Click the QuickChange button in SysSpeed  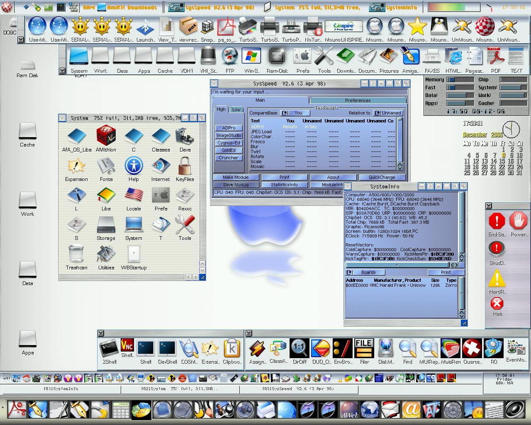(x=382, y=177)
